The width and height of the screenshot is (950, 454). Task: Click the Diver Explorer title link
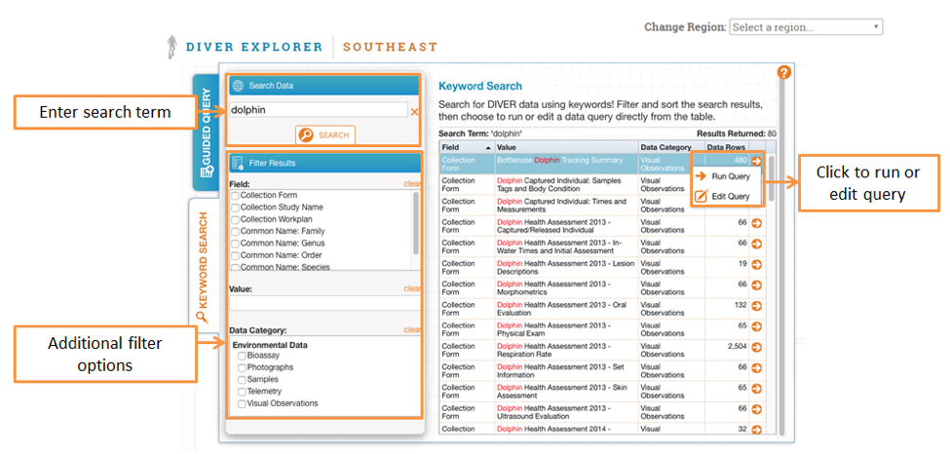pos(254,48)
